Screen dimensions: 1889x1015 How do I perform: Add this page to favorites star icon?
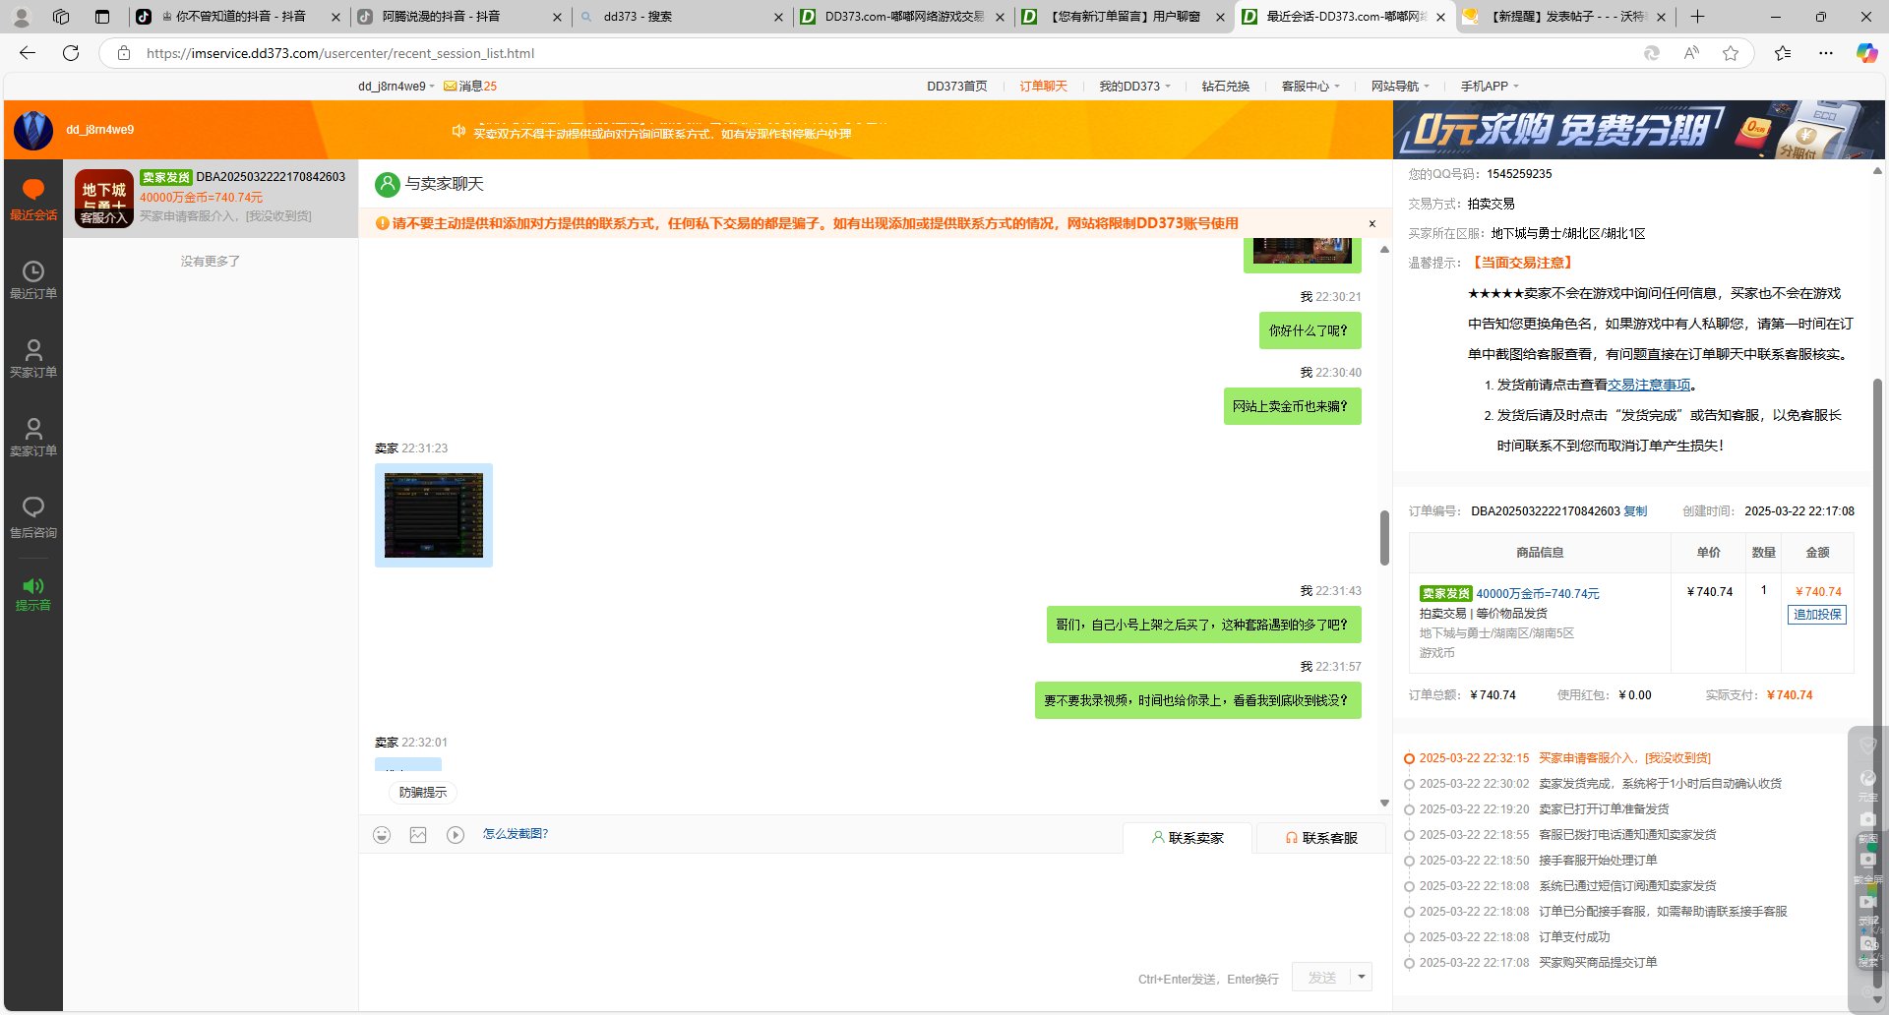[1731, 53]
